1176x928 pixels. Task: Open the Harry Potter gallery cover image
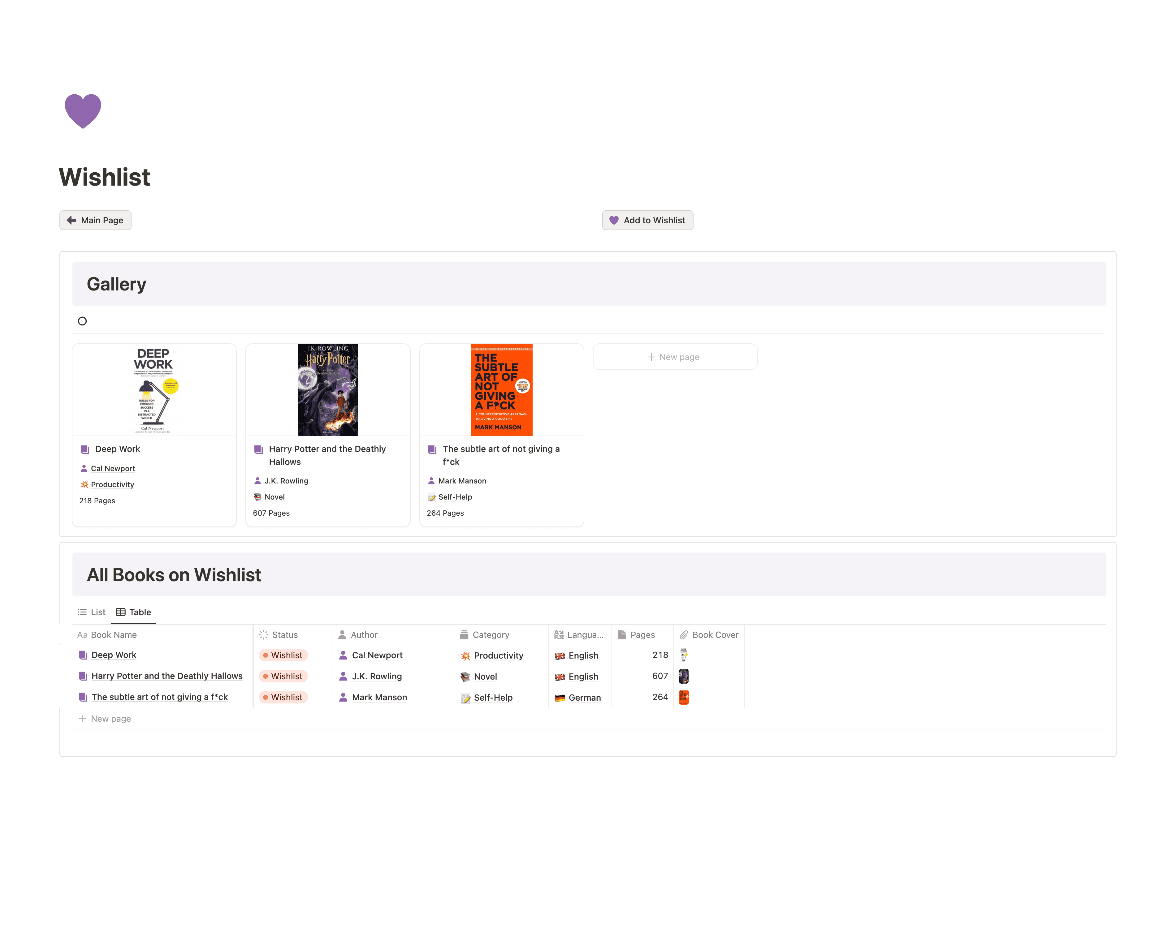click(328, 389)
